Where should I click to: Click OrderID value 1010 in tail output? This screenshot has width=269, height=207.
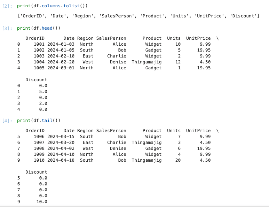(x=39, y=160)
